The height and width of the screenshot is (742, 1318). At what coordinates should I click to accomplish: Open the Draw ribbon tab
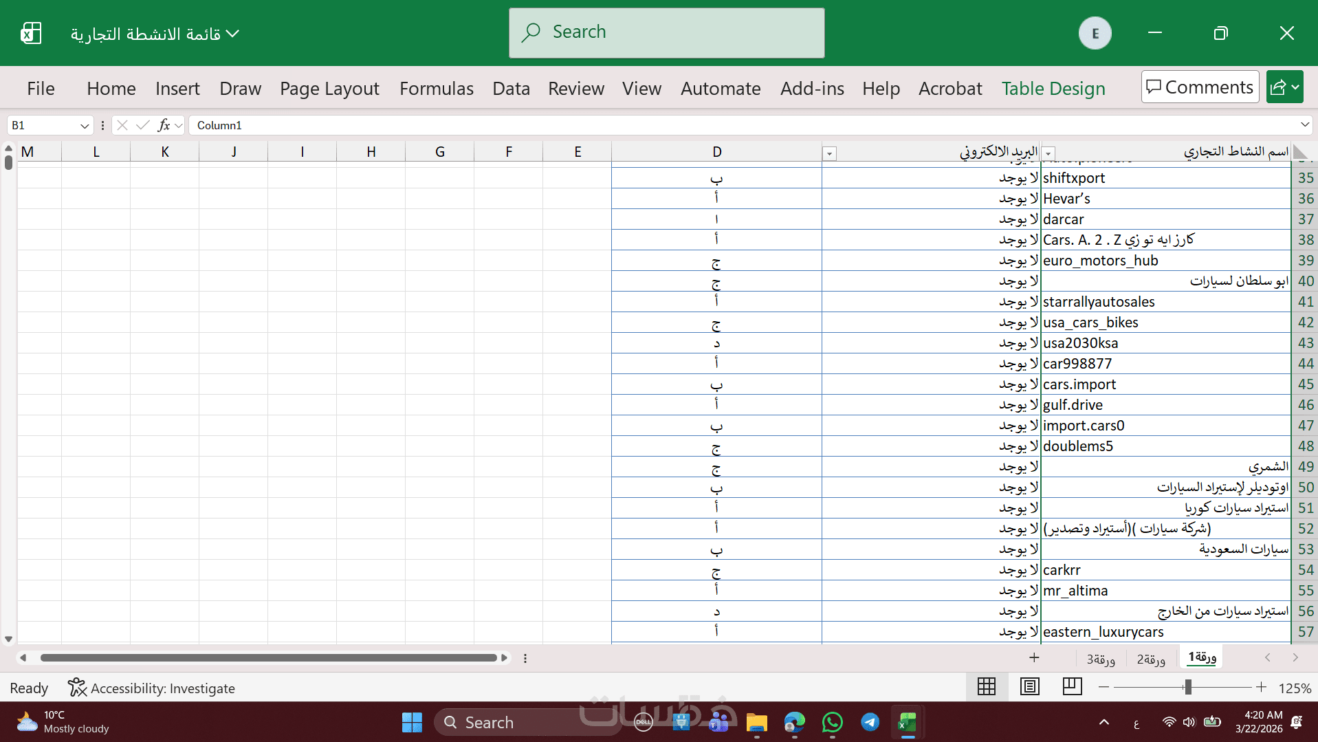pos(241,88)
